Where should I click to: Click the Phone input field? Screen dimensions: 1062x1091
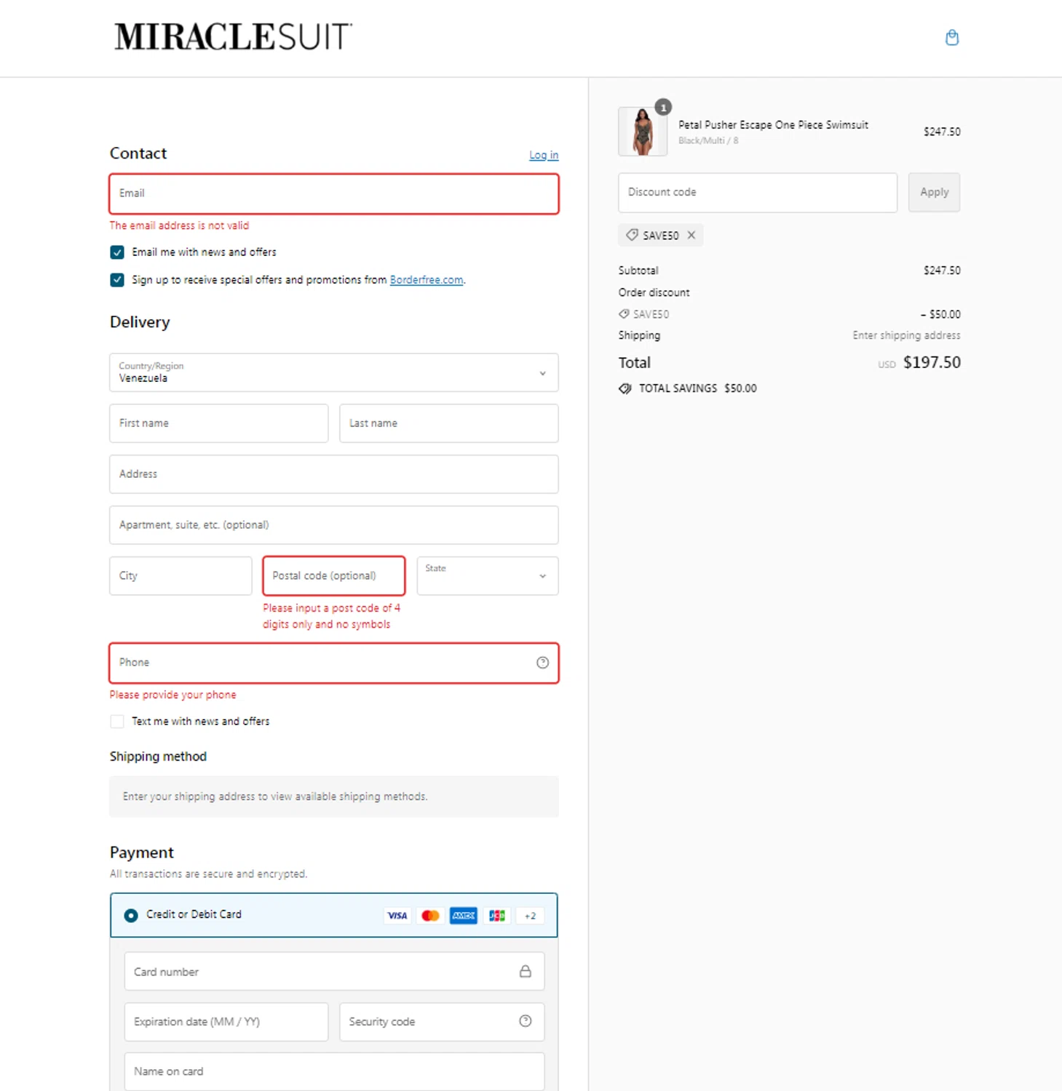tap(334, 663)
